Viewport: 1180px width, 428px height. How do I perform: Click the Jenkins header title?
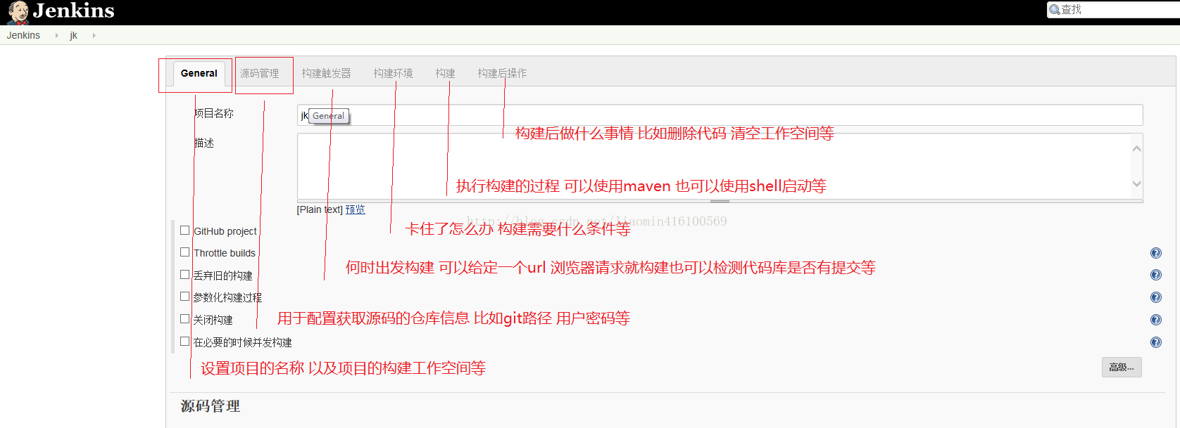[x=73, y=11]
